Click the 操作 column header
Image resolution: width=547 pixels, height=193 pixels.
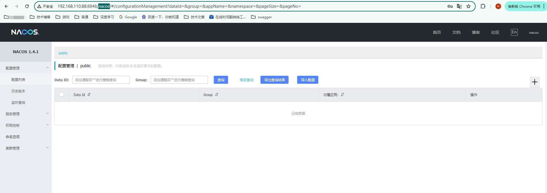(x=474, y=95)
